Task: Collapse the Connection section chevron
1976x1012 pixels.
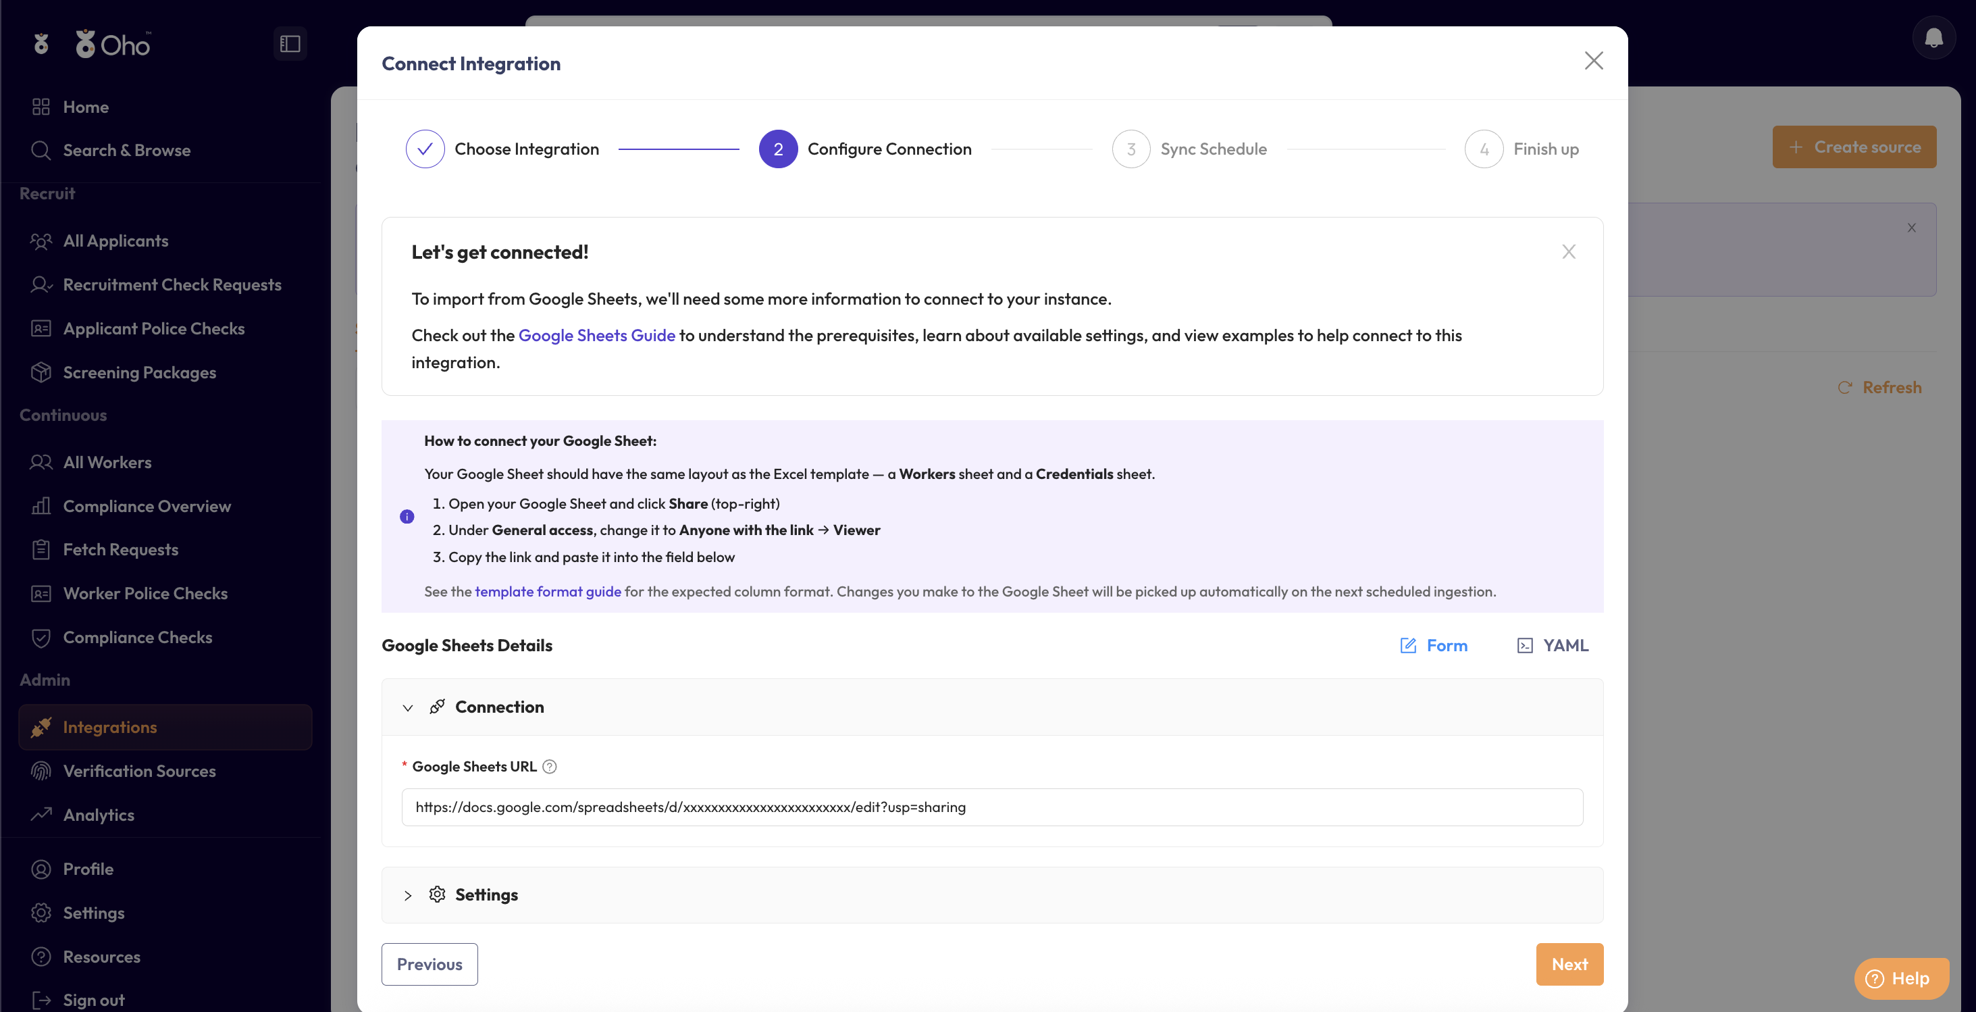Action: [x=408, y=707]
